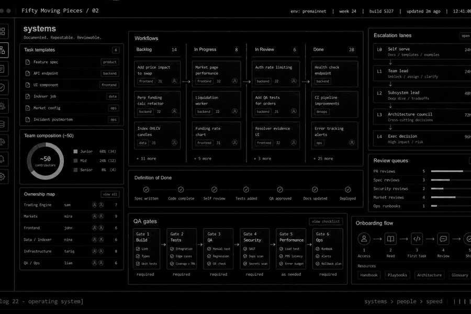
Task: Click Spec written check icon in Definition of Done
Action: [x=146, y=189]
